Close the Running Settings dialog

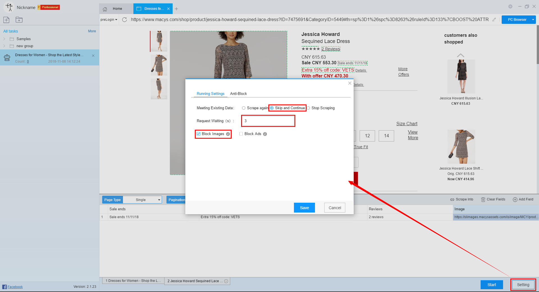click(x=350, y=83)
